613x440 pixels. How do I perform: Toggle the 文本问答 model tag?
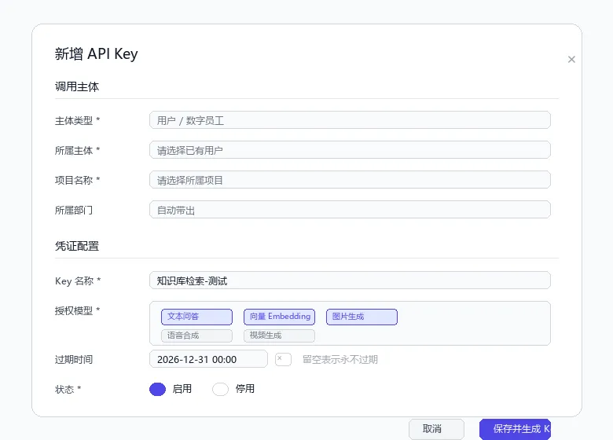pyautogui.click(x=196, y=317)
